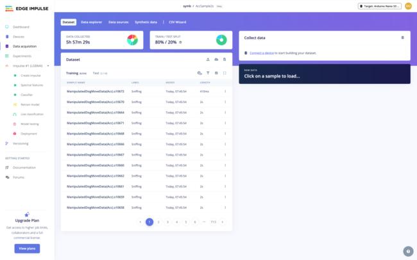Open the help button at bottom right
417x260 pixels.
[407, 250]
